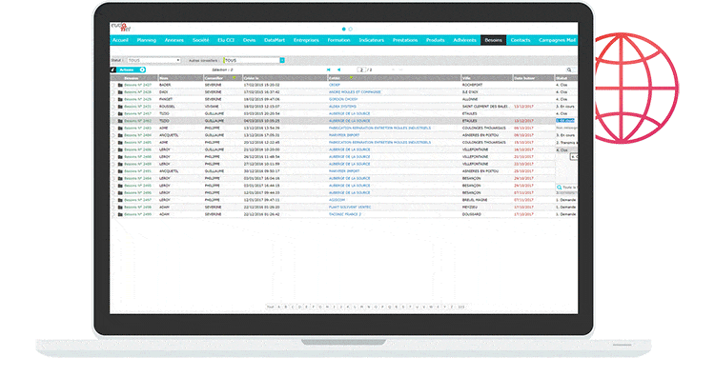
Task: Switch to the Planning tab
Action: point(147,41)
